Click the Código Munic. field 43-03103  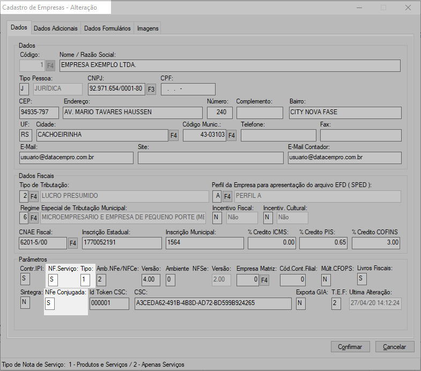[x=204, y=135]
